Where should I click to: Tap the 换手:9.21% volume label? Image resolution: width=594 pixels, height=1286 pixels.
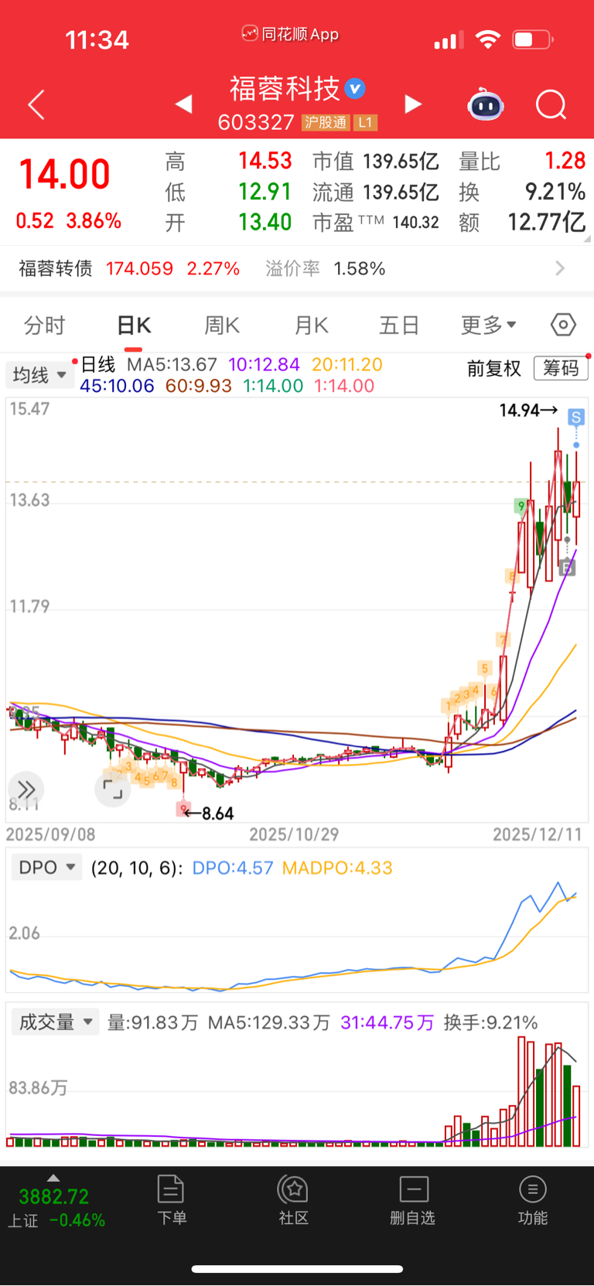490,1022
